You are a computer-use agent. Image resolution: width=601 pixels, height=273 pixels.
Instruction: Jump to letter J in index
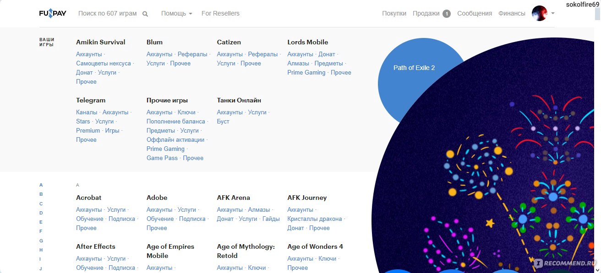coord(40,268)
